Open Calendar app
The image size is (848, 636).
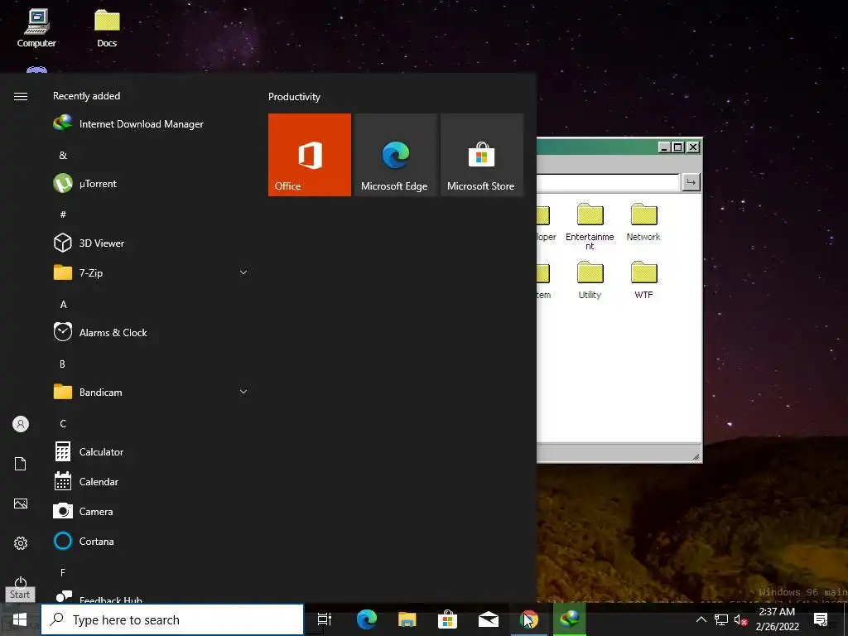click(151, 481)
